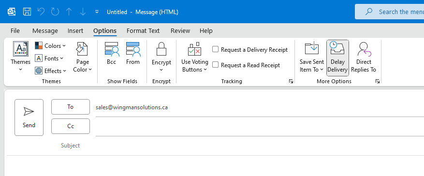424x176 pixels.
Task: Show the From field
Action: pyautogui.click(x=133, y=54)
